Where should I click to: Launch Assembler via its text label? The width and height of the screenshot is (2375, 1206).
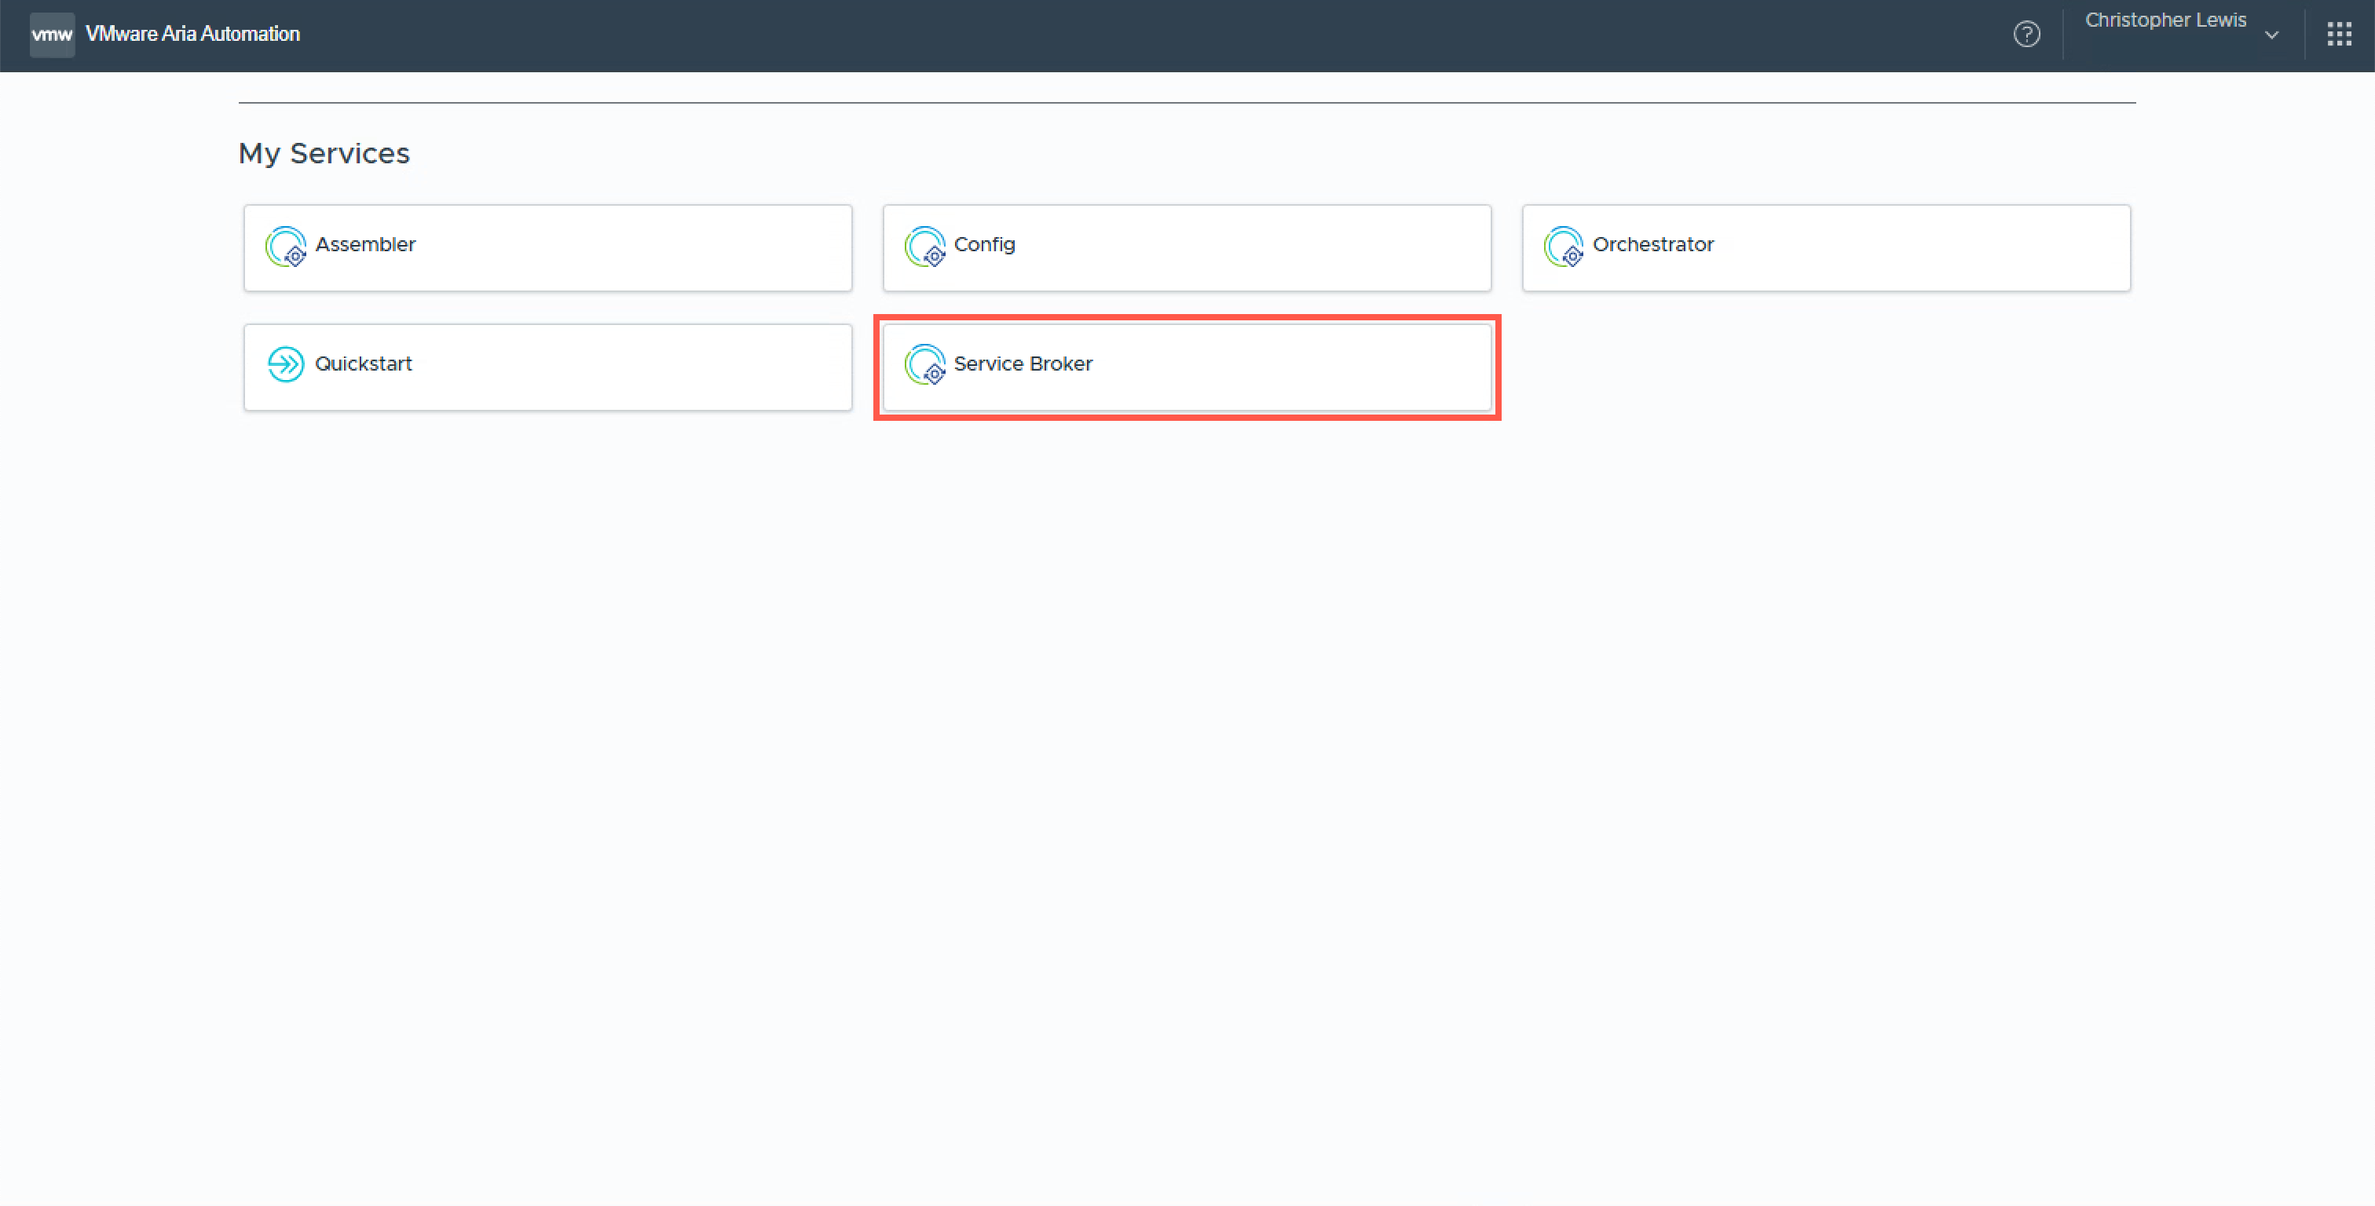365,244
